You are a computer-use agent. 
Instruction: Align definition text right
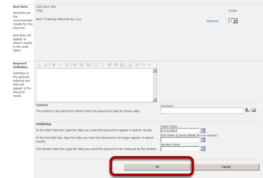88,65
